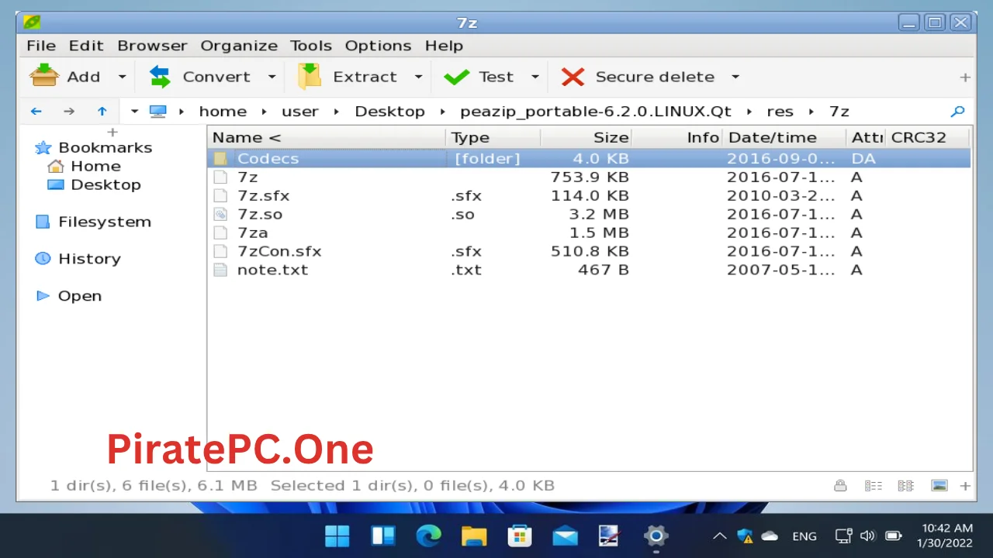This screenshot has height=558, width=993.
Task: Click the breadcrumb arrow after user
Action: (x=337, y=112)
